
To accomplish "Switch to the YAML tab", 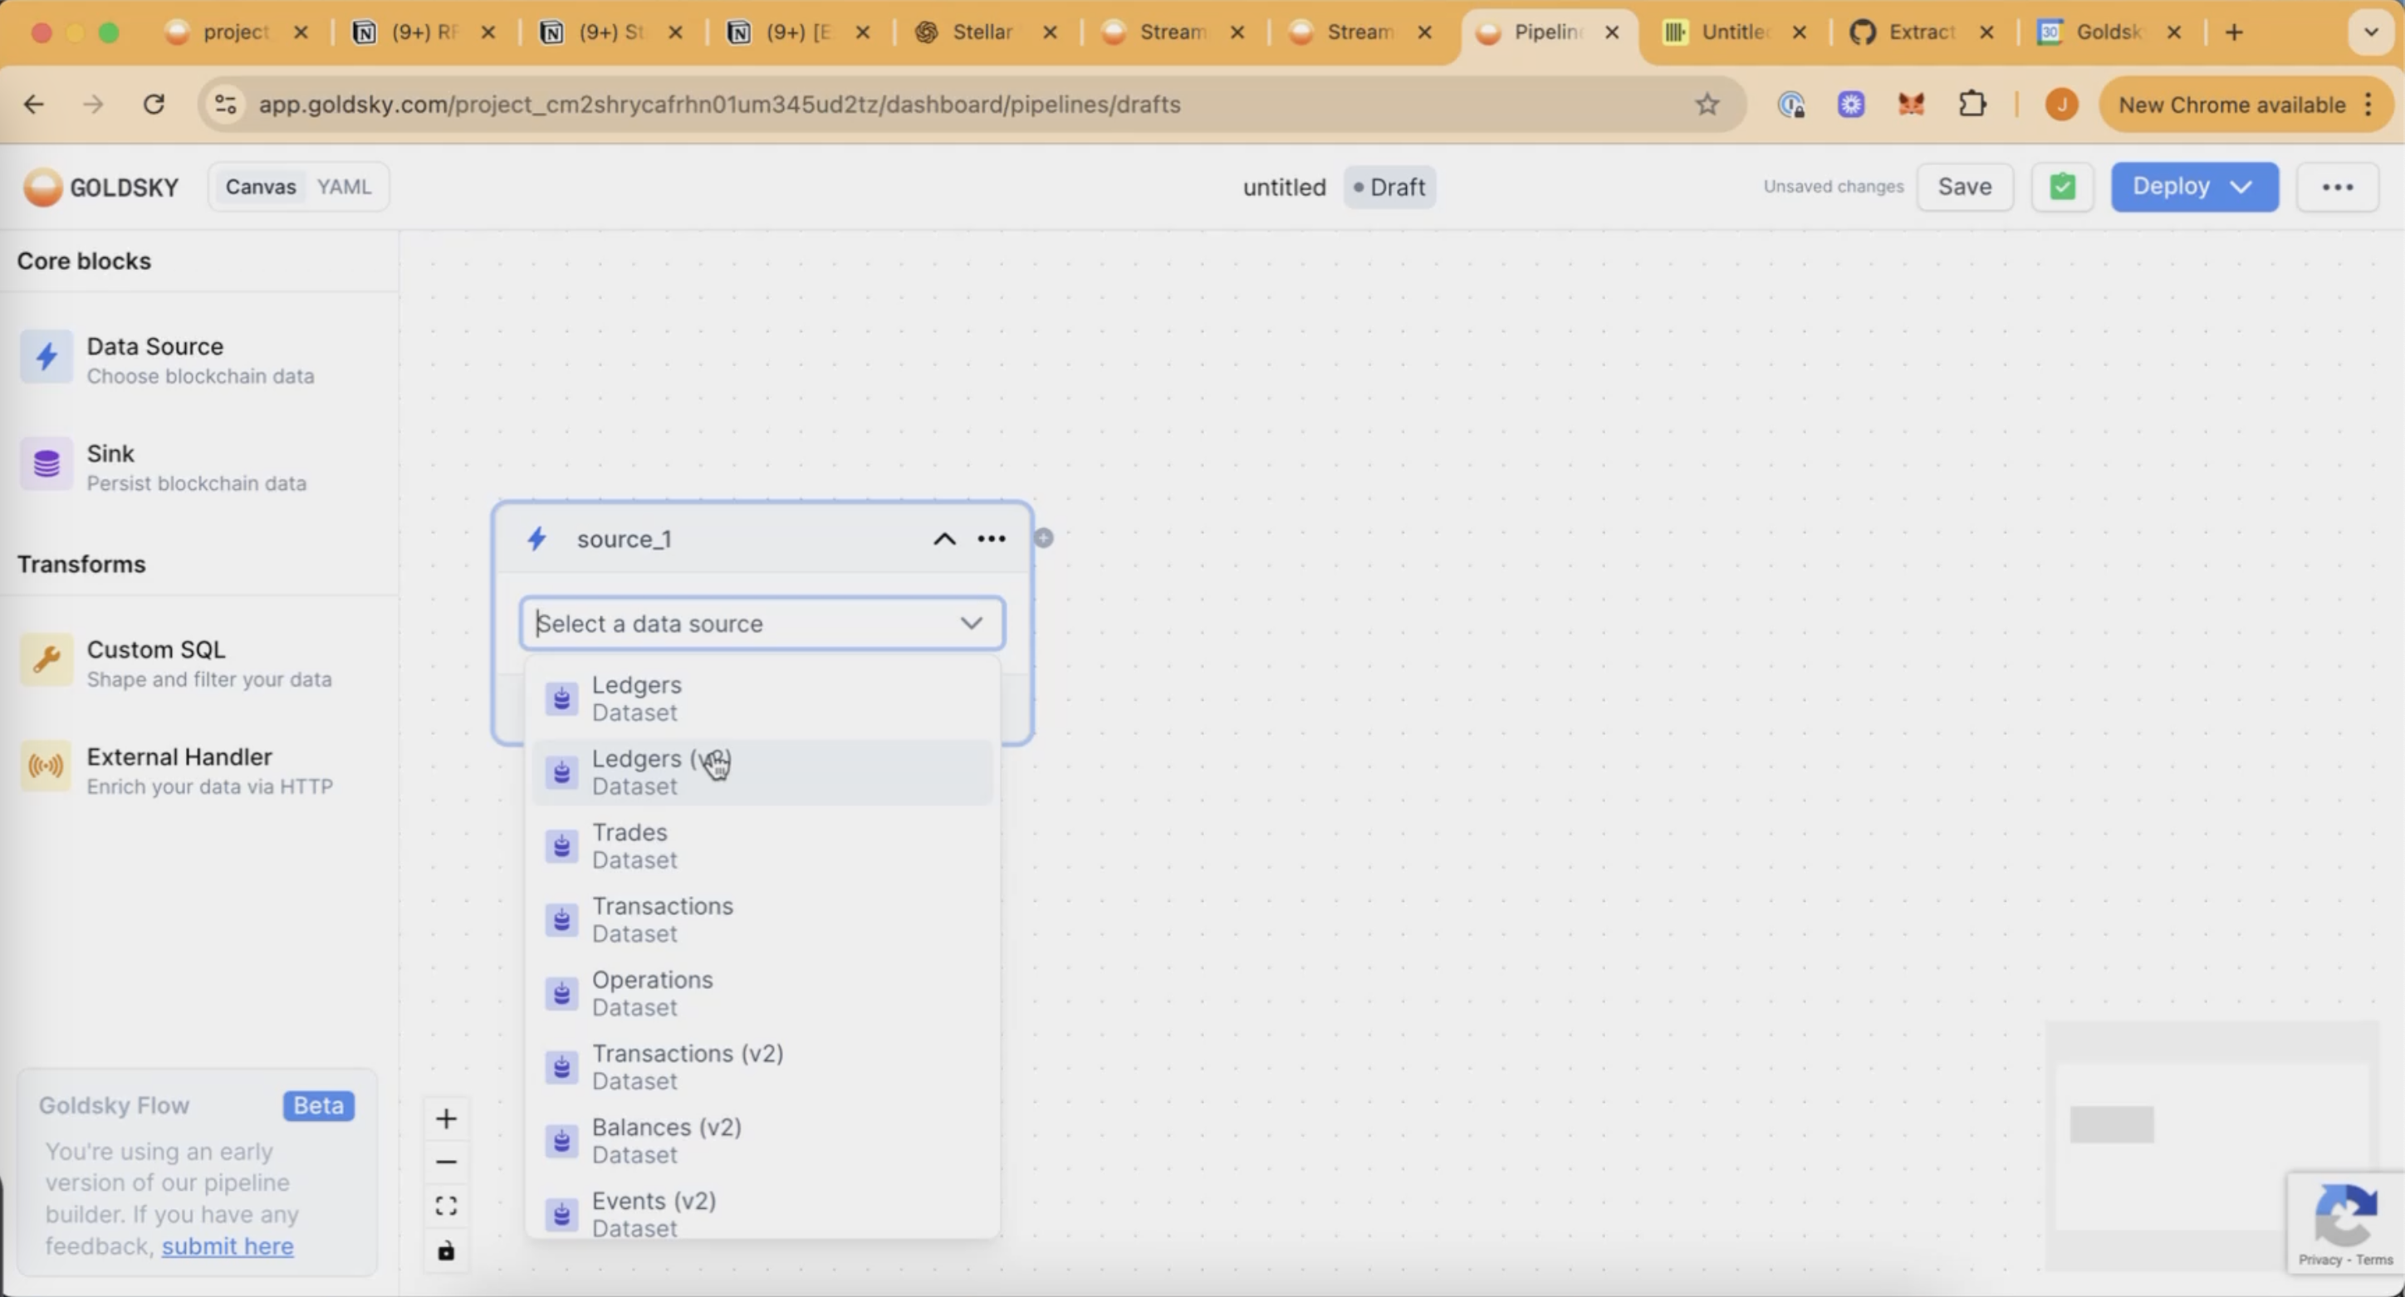I will pyautogui.click(x=344, y=187).
